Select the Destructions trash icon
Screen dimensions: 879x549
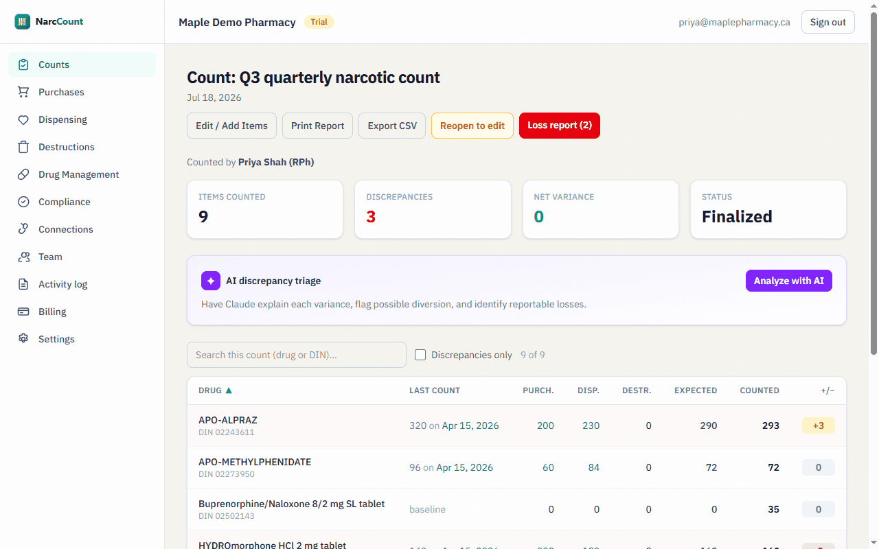tap(23, 147)
